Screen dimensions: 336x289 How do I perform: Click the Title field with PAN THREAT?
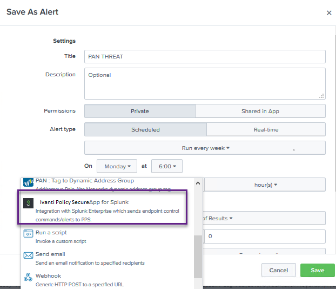205,56
